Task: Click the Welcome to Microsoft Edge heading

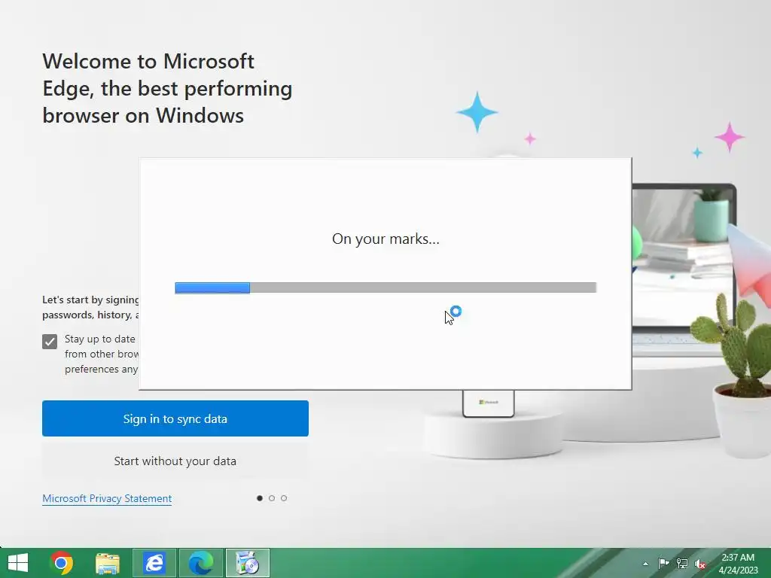Action: 167,89
